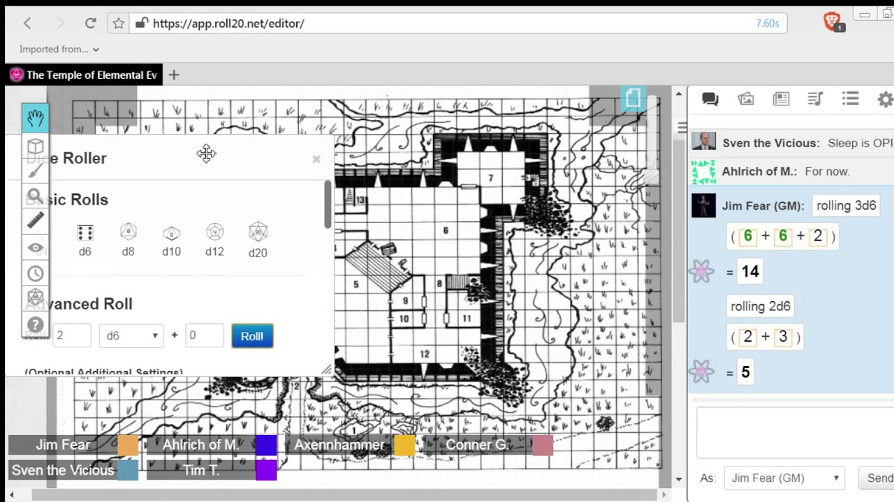Click Jim Fear (GM) chat avatar

pos(703,206)
